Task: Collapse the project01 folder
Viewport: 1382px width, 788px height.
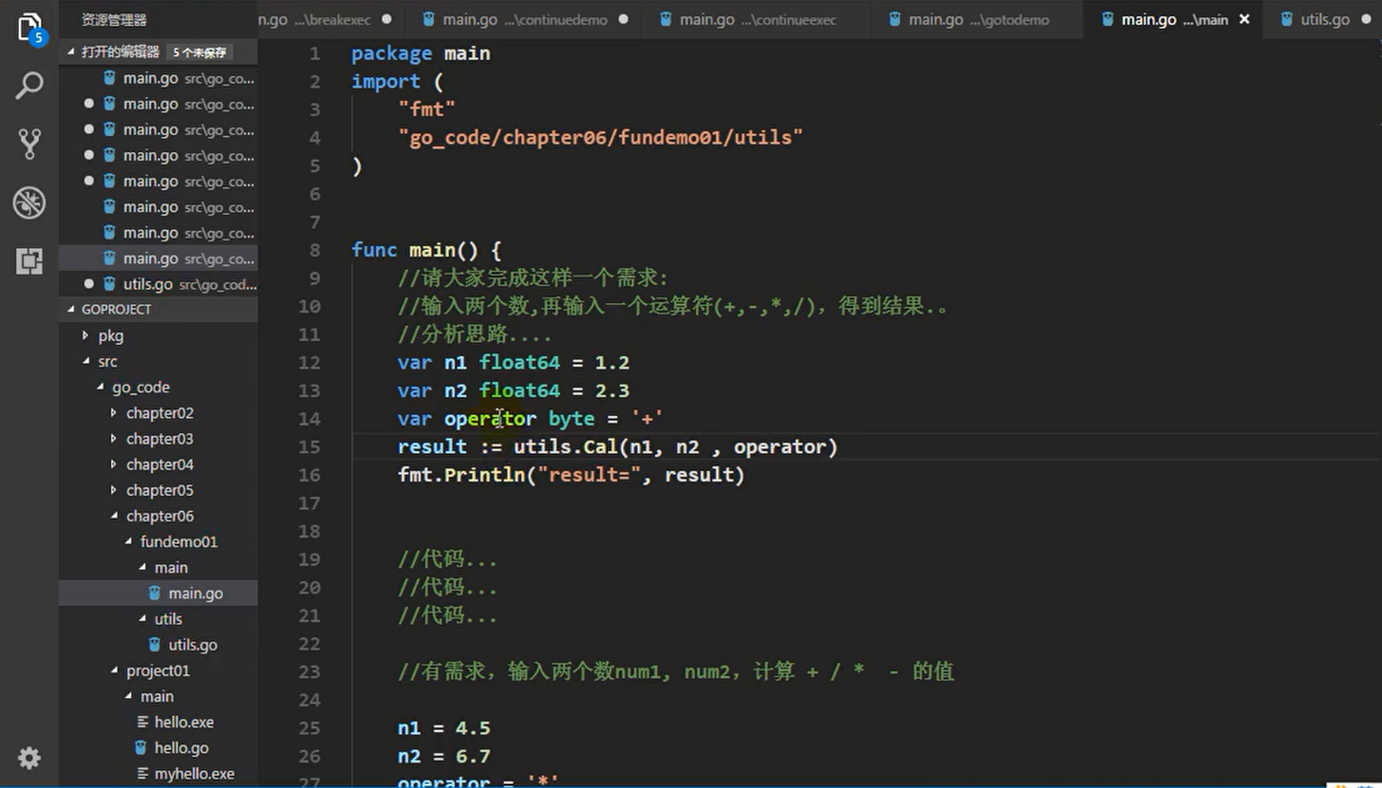Action: [113, 670]
